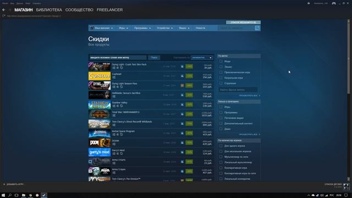Open Big Picture mode controller icon
352x198 pixels.
pyautogui.click(x=334, y=3)
